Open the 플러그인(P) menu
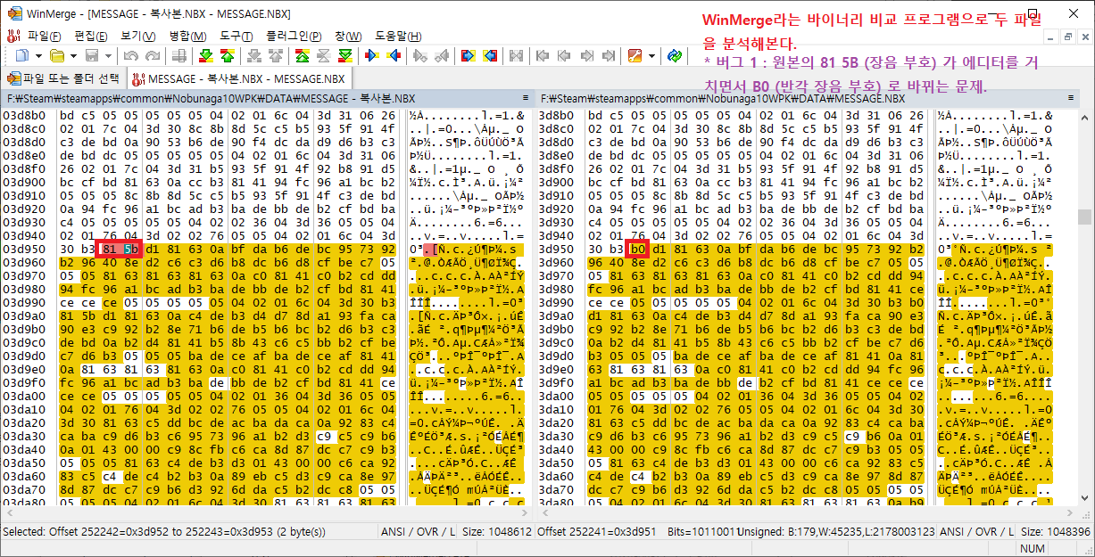Screen dimensions: 1095x557 tap(294, 36)
